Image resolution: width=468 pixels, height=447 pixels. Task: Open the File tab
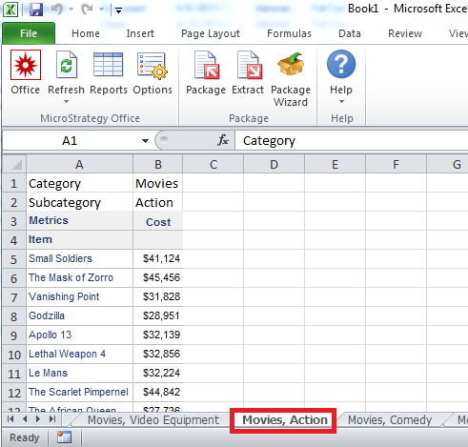(29, 33)
